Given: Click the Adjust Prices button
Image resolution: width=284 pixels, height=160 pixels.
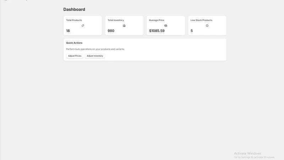Looking at the screenshot, I should click(x=75, y=56).
